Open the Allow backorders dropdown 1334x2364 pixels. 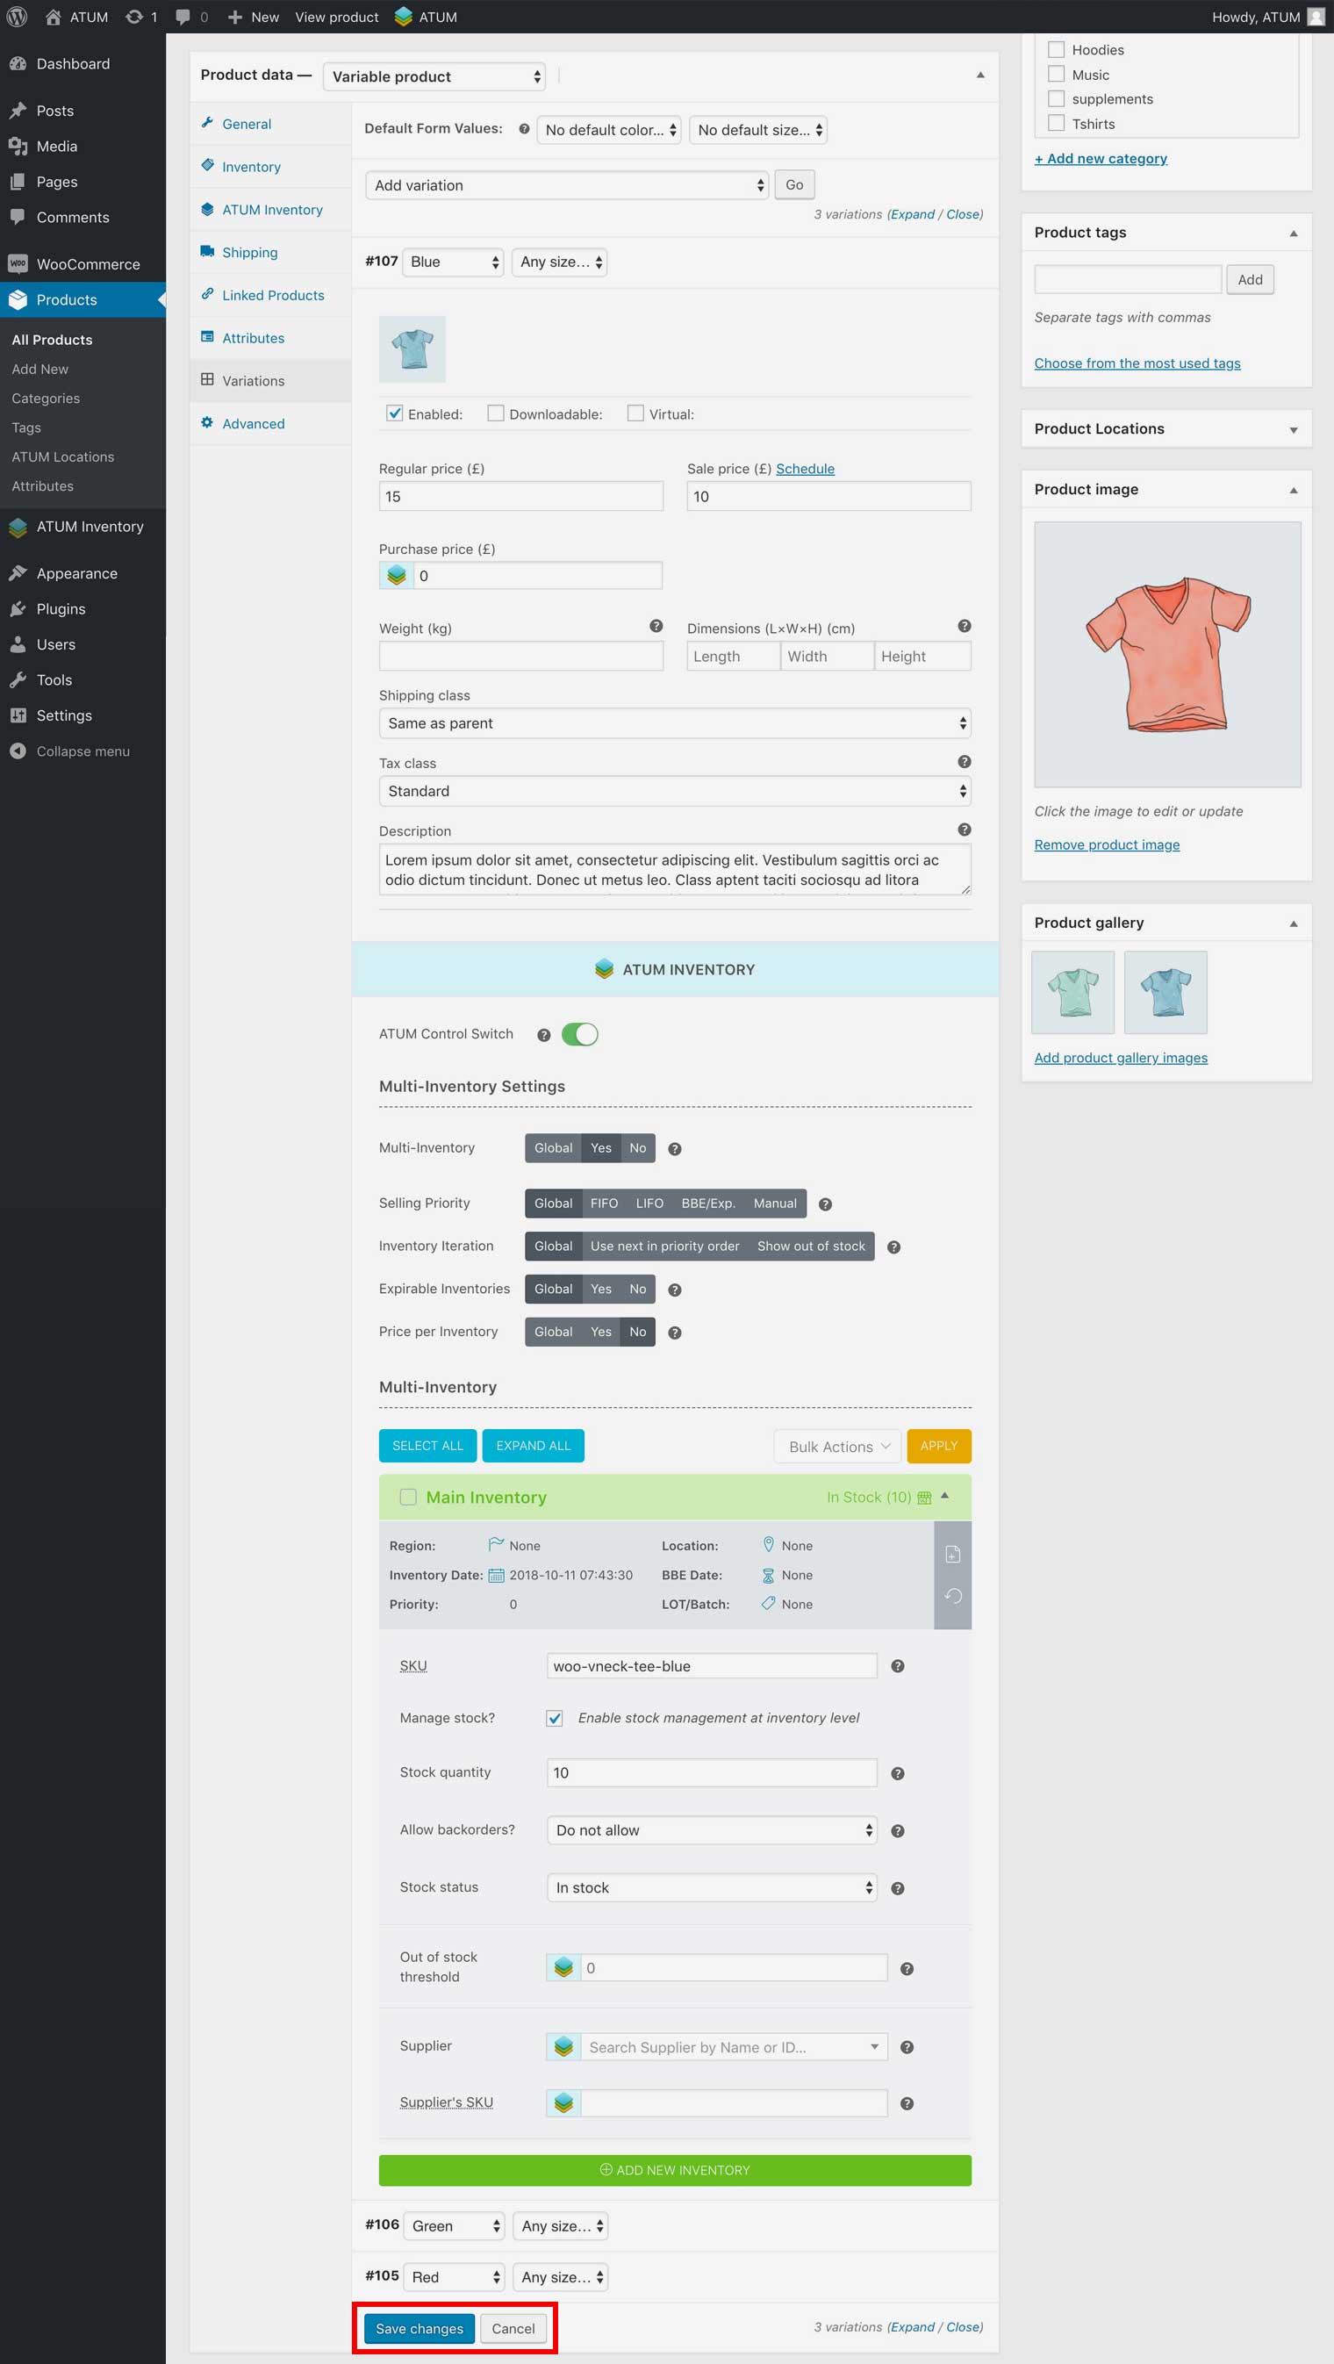click(711, 1830)
